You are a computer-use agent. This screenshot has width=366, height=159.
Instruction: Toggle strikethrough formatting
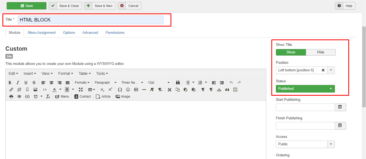coord(34,83)
